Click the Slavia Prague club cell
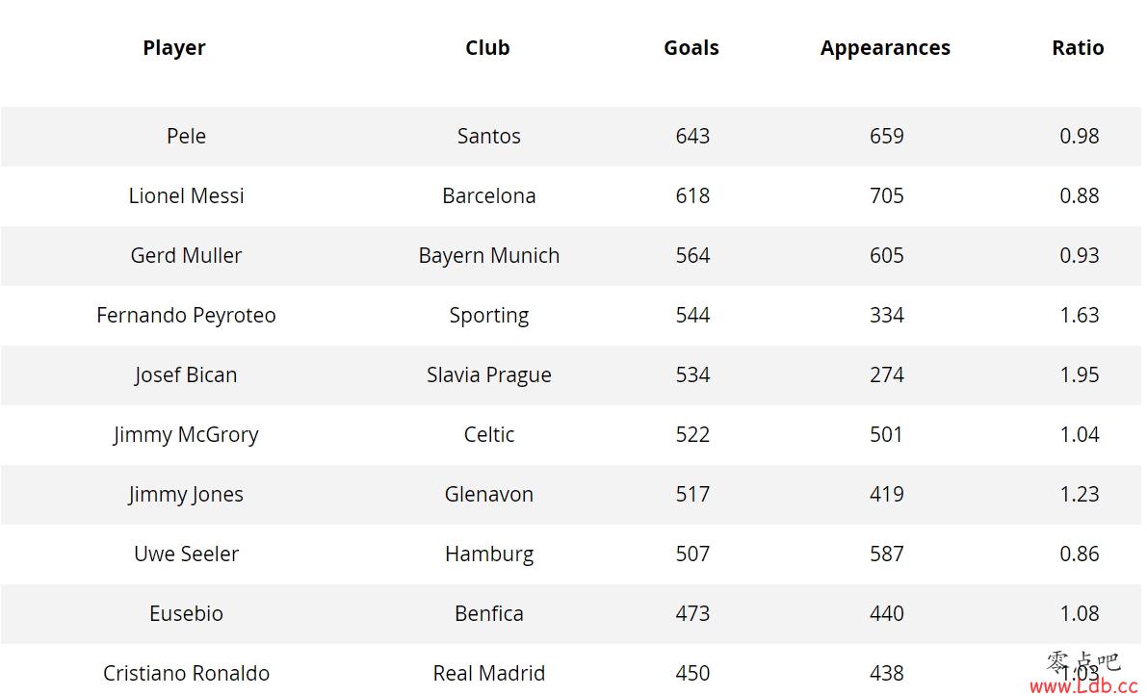1147x696 pixels. tap(488, 375)
